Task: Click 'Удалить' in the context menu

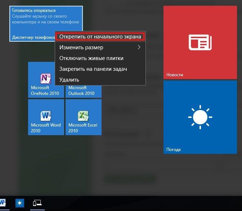Action: coord(100,80)
